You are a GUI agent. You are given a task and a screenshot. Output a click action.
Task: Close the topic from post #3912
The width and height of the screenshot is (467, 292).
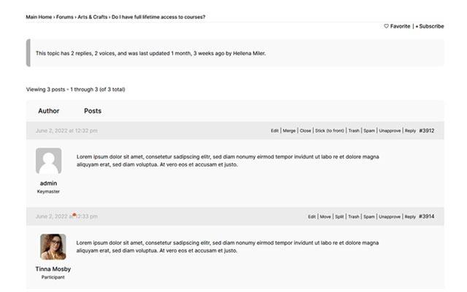point(305,131)
